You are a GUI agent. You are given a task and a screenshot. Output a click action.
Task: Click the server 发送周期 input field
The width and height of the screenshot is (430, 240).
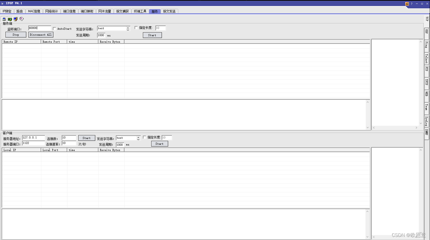pyautogui.click(x=101, y=35)
